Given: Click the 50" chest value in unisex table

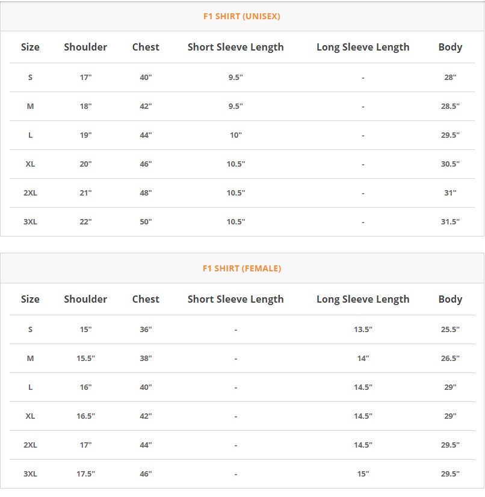Looking at the screenshot, I should pos(146,221).
